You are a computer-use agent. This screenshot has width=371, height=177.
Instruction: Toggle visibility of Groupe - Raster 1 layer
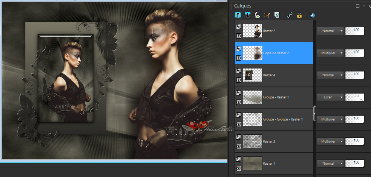pos(238,102)
